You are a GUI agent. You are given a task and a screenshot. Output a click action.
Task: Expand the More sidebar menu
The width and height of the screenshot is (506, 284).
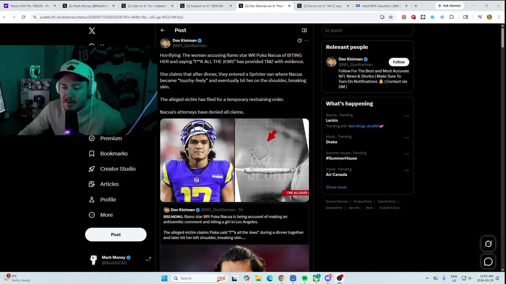101,215
